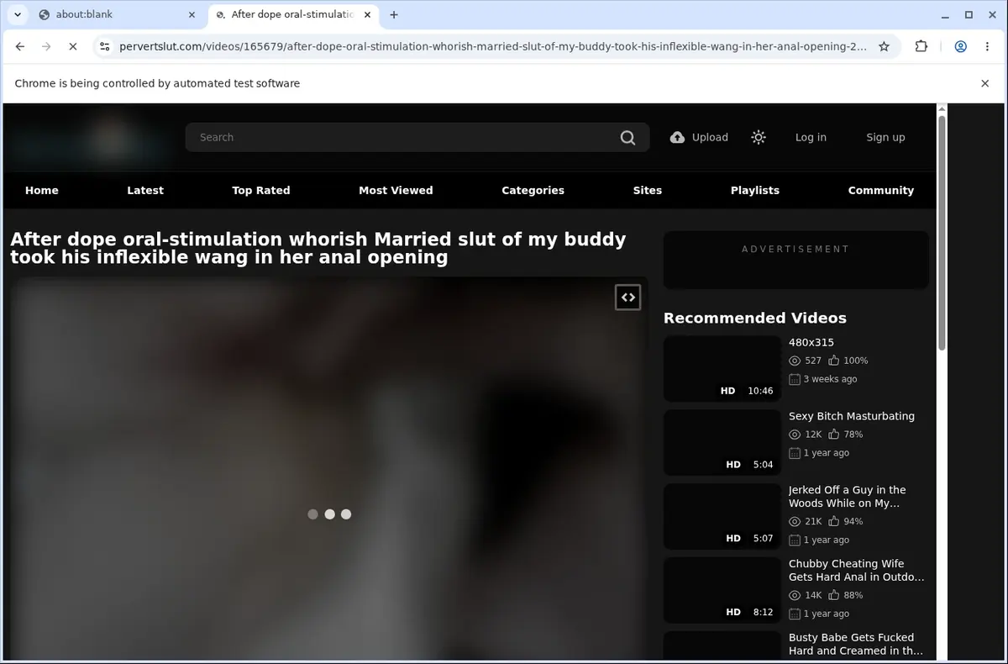Minimize the Chrome window

[x=946, y=14]
